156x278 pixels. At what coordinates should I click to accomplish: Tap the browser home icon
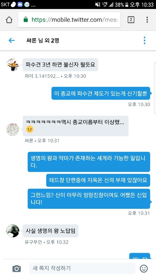click(x=9, y=20)
